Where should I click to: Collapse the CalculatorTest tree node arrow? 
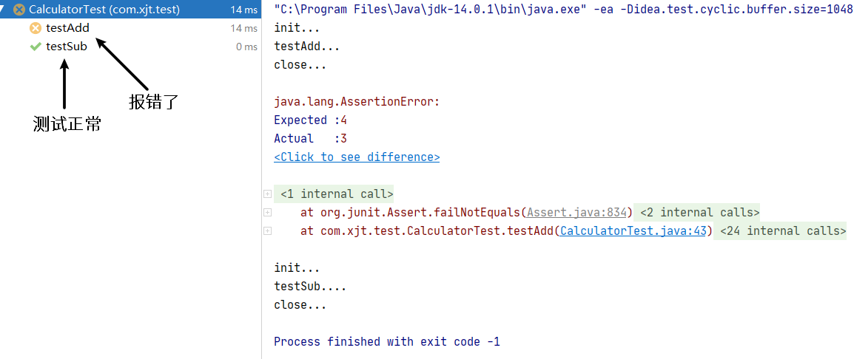[3, 10]
